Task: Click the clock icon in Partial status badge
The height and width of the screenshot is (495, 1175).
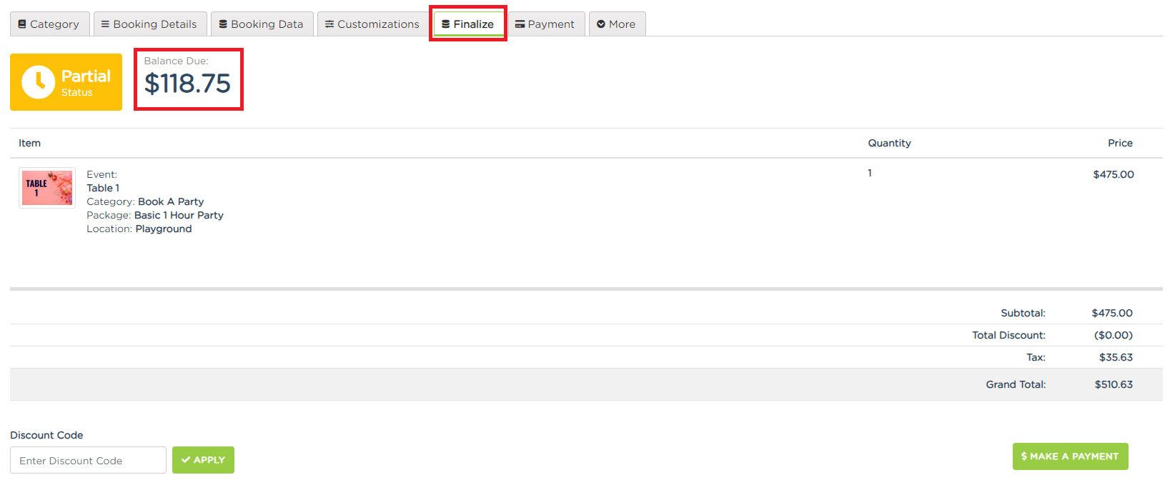Action: [x=39, y=82]
